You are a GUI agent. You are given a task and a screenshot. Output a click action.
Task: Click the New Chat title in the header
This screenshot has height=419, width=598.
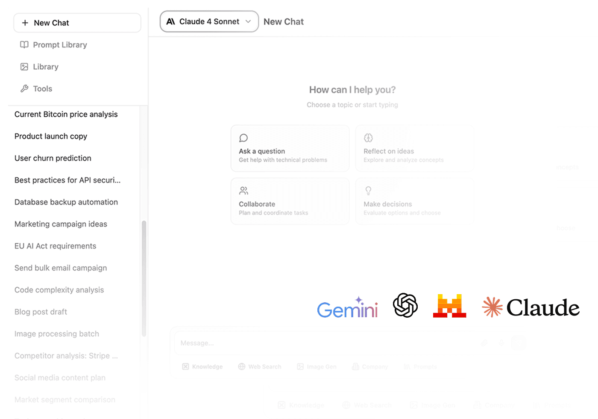pyautogui.click(x=284, y=21)
